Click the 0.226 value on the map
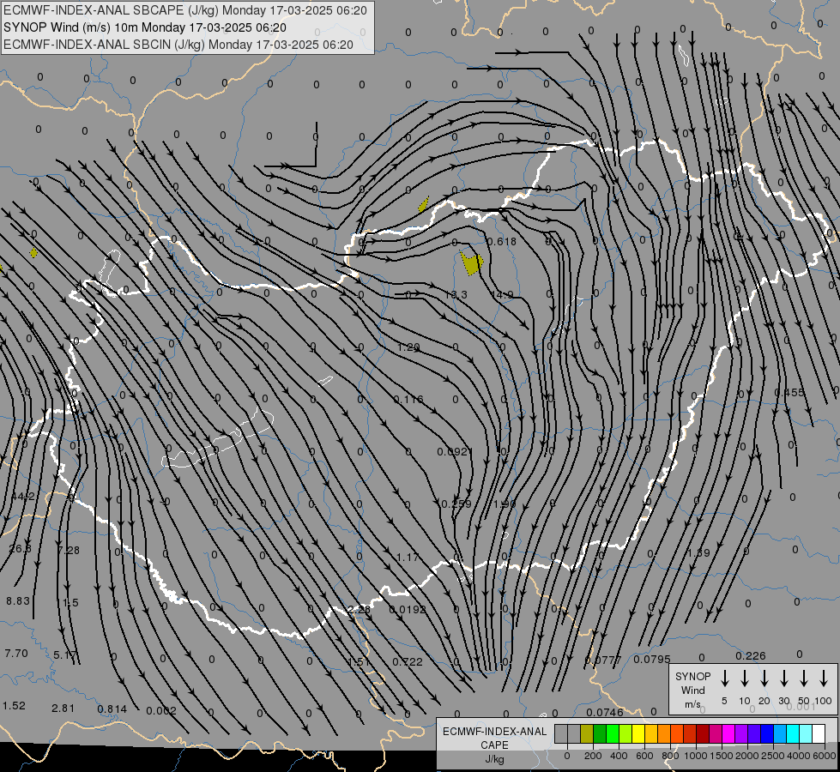Viewport: 840px width, 772px height. point(751,655)
